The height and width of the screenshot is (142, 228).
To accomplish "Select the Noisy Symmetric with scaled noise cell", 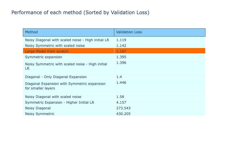I will pos(55,45).
